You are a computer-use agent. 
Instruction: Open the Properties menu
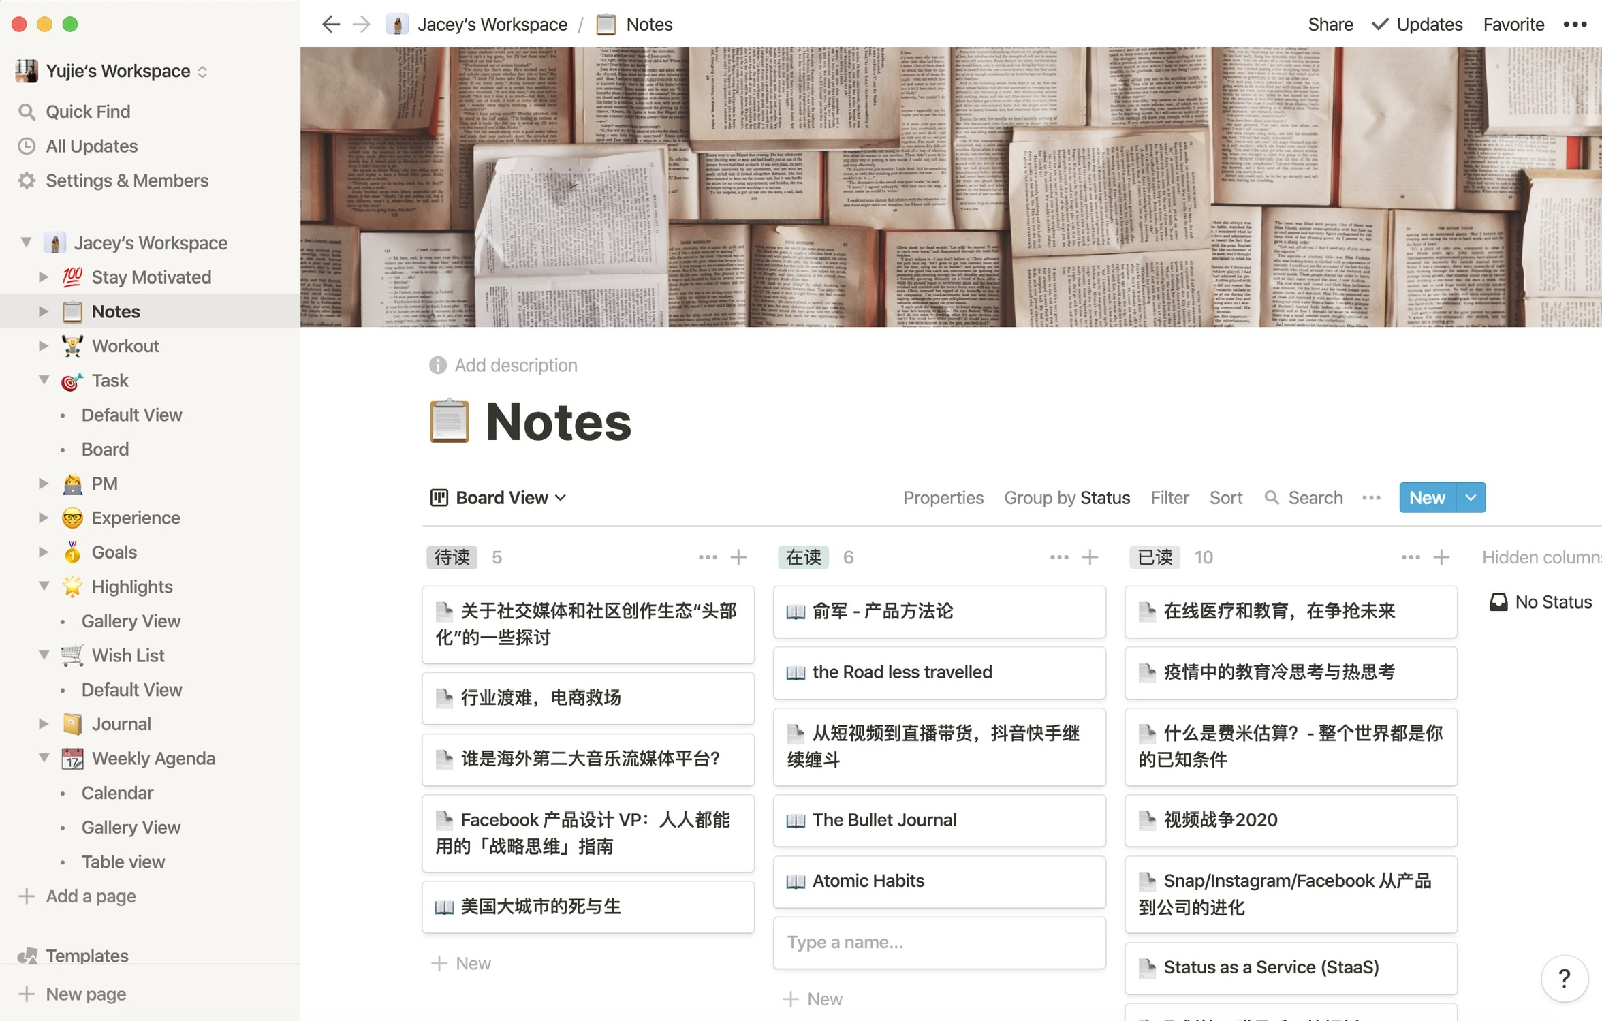point(943,498)
